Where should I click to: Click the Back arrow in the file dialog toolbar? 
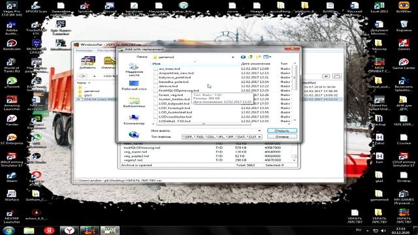pyautogui.click(x=243, y=57)
